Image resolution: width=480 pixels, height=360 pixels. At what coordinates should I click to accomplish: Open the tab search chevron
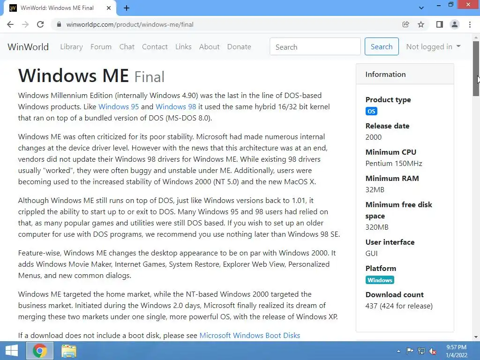[x=421, y=8]
